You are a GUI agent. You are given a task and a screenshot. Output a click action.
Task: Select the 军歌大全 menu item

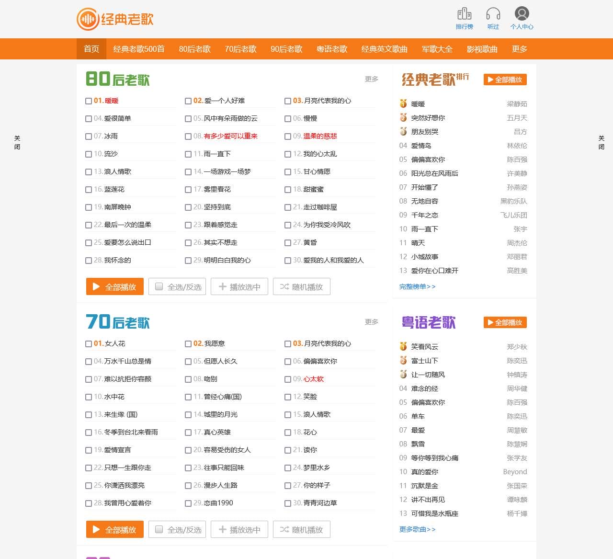436,49
